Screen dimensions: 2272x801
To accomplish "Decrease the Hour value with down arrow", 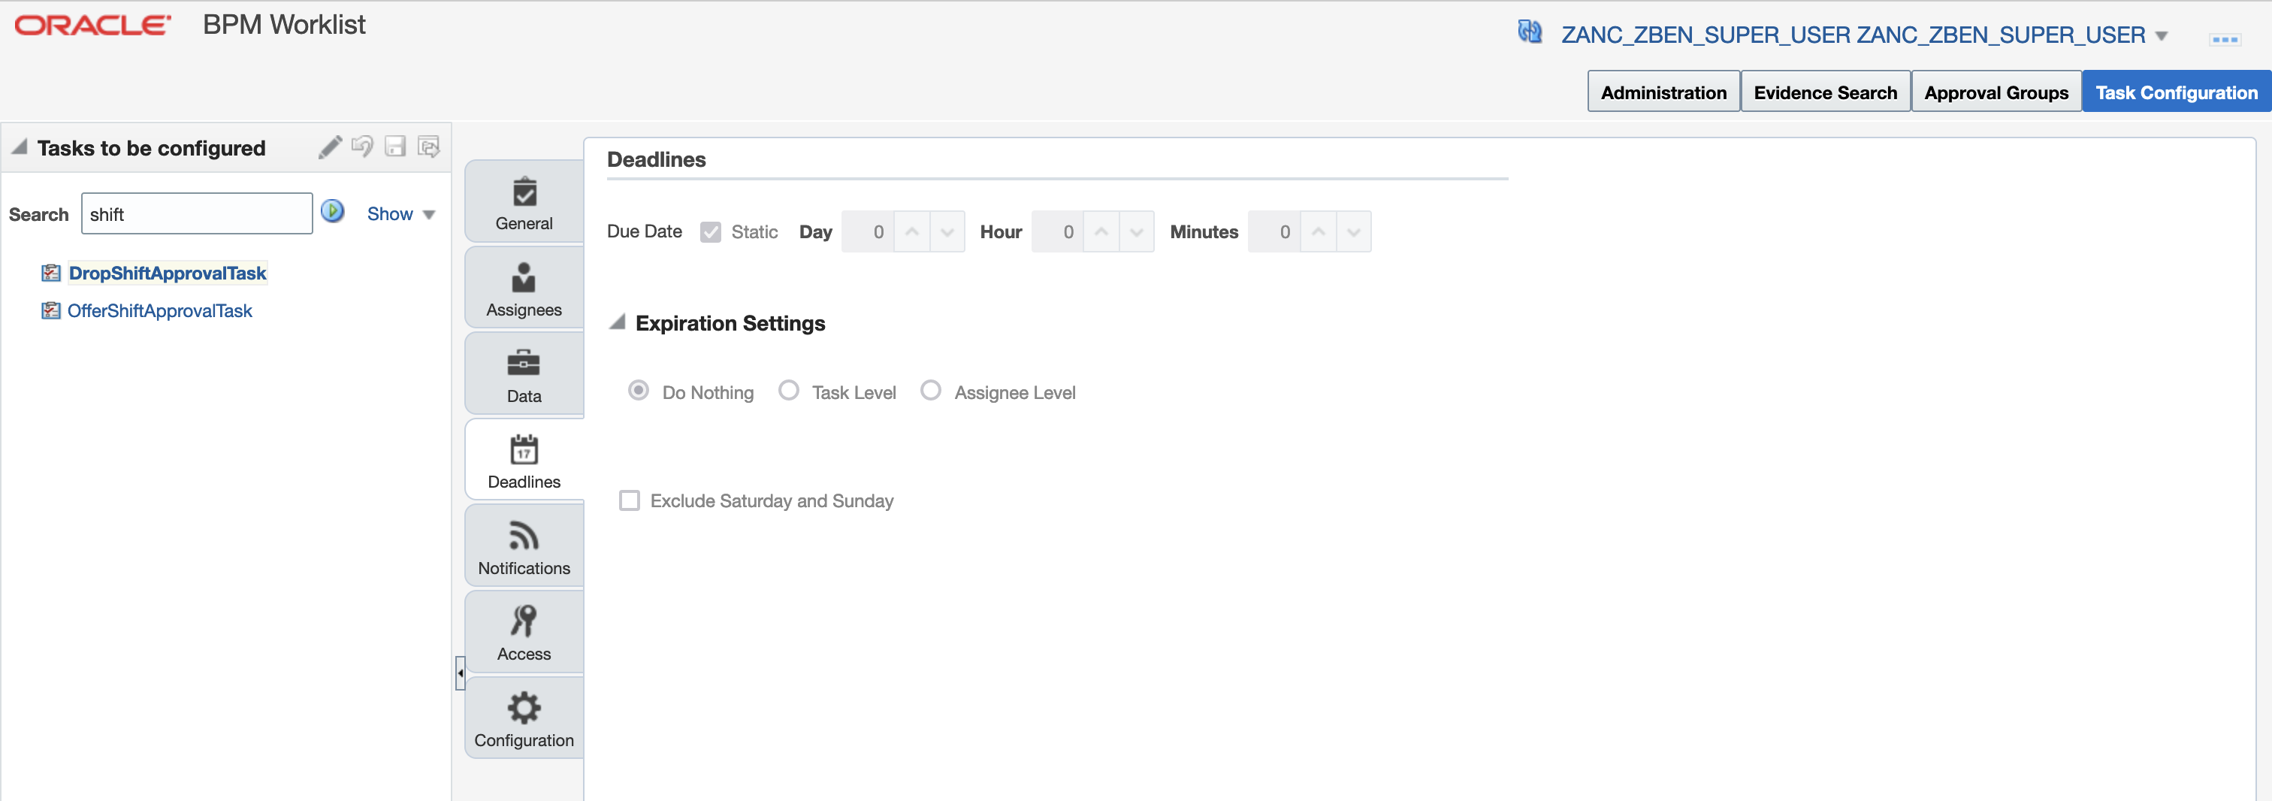I will pyautogui.click(x=1137, y=232).
